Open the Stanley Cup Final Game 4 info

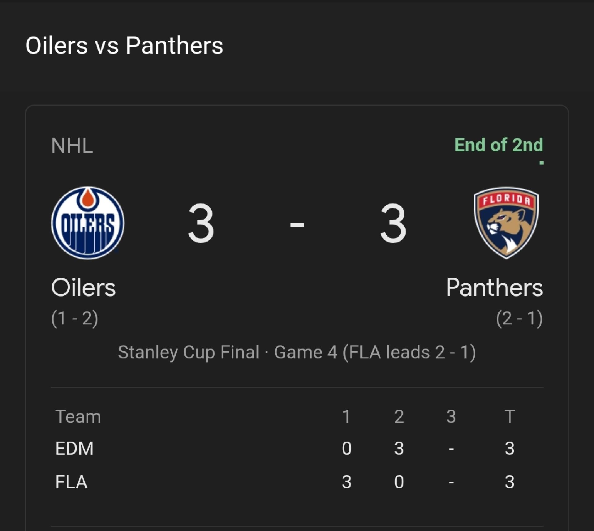297,352
